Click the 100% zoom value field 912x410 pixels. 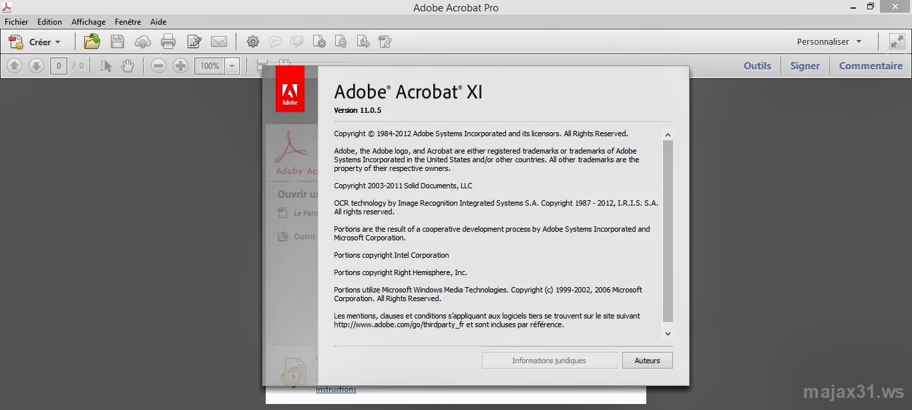pyautogui.click(x=210, y=66)
